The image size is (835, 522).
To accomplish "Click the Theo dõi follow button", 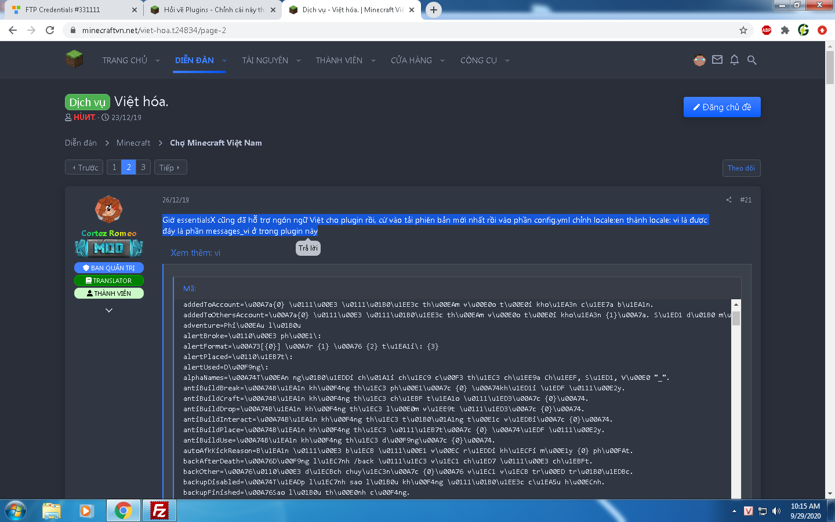I will point(741,168).
